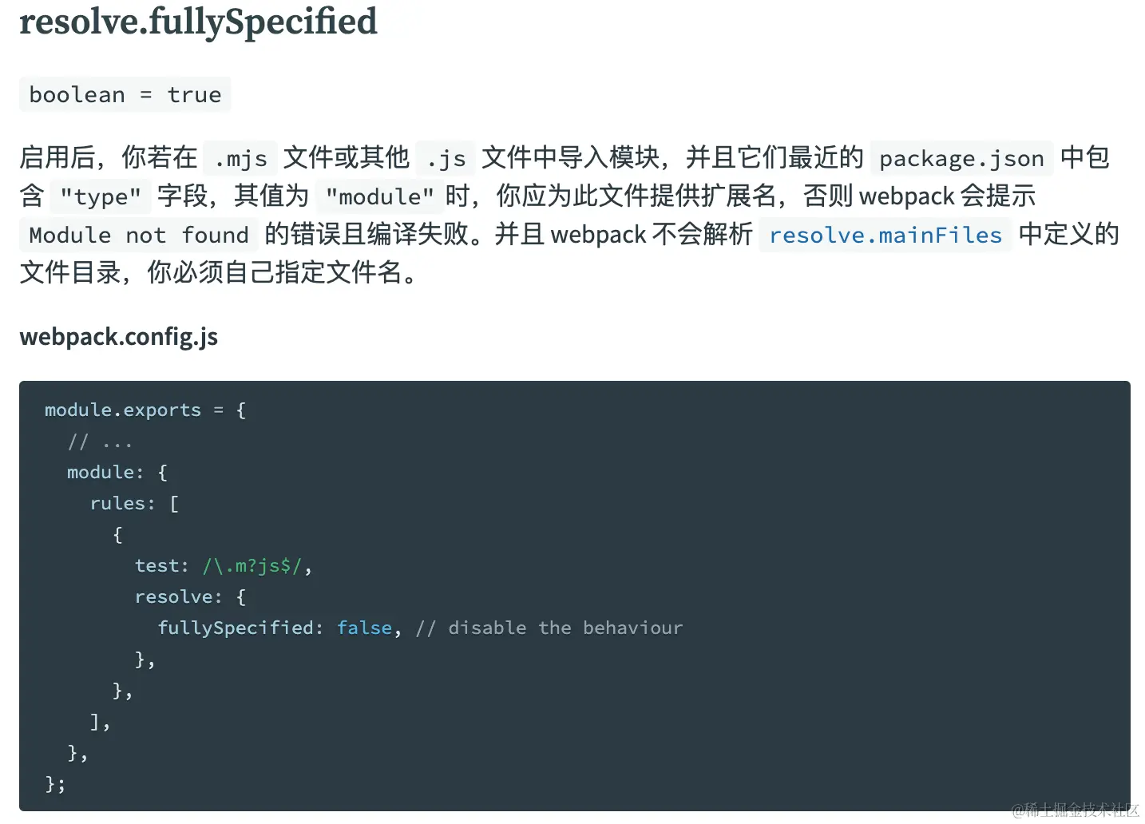Click the resolve: { line in code
Screen dimensions: 1145x824
tap(190, 597)
